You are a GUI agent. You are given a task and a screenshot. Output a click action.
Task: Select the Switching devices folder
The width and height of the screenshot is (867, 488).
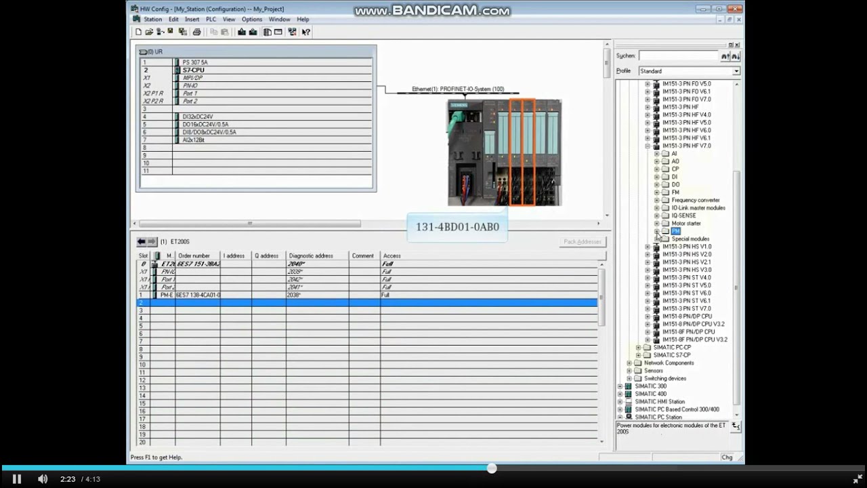(664, 378)
